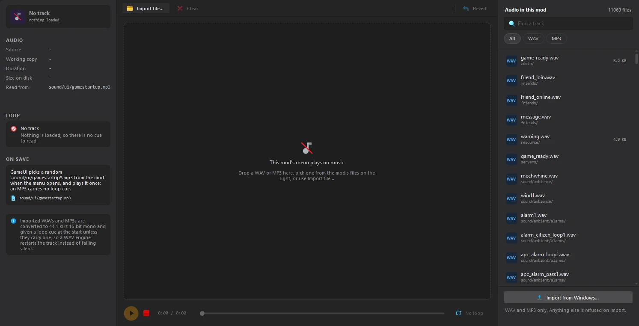Screen dimensions: 639x326
Task: Click the WAV icon beside warning.wav
Action: coord(511,139)
